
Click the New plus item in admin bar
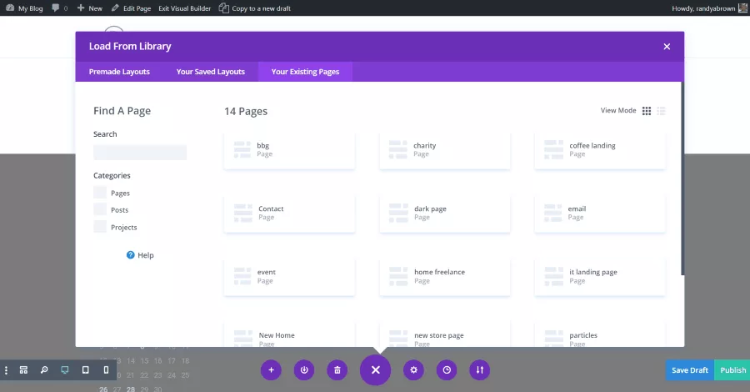pos(89,8)
